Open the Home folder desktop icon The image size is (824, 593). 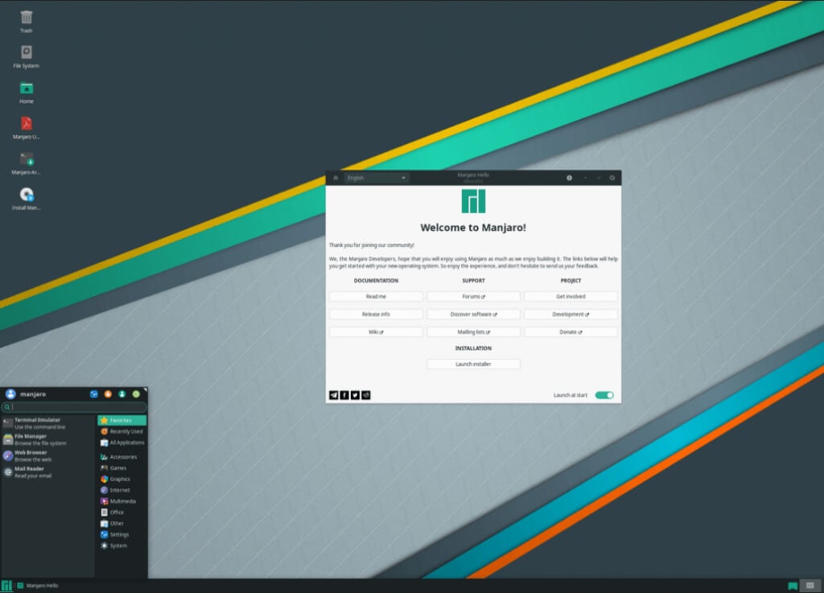tap(27, 92)
